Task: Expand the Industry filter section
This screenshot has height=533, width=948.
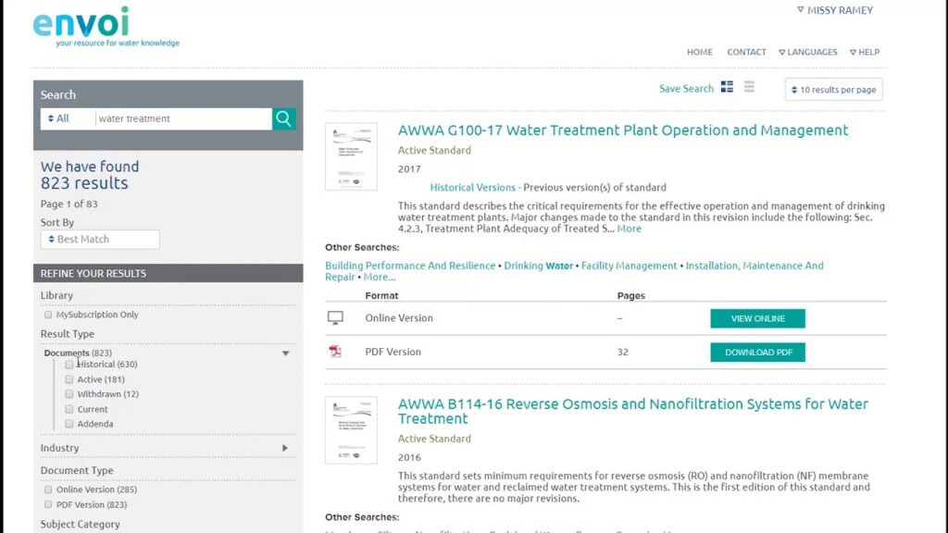Action: (285, 448)
